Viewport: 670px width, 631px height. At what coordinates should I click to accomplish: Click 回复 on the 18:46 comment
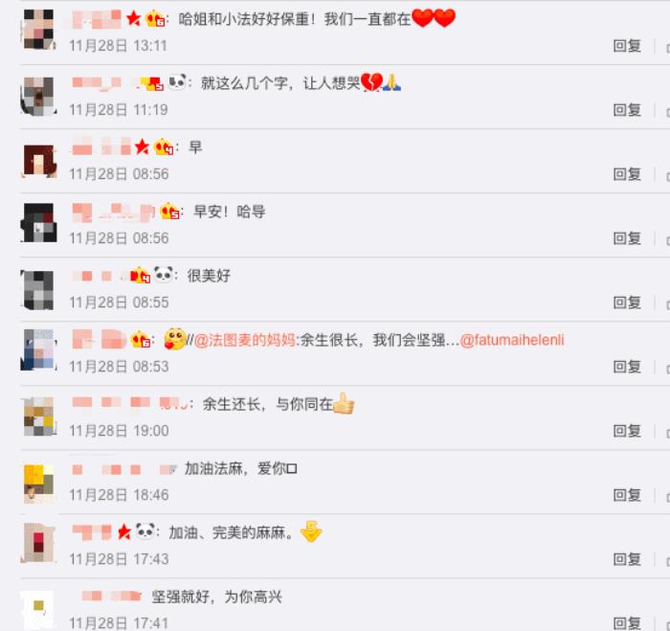click(x=627, y=495)
